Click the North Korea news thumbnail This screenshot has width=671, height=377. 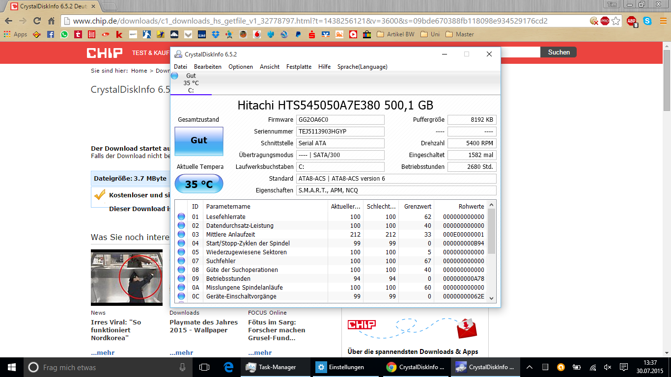click(x=127, y=277)
